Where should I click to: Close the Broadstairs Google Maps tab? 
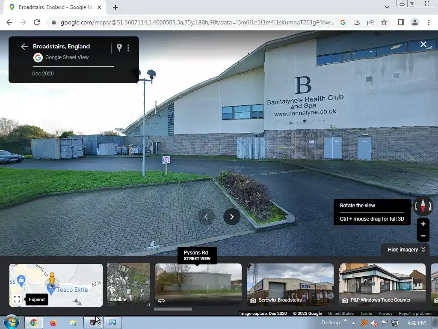tap(99, 7)
